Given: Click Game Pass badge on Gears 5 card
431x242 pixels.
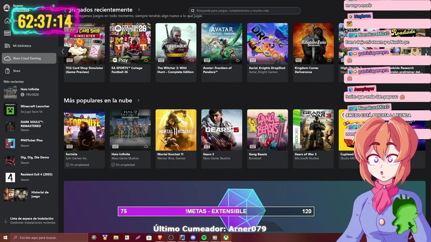Looking at the screenshot, I should click(x=207, y=146).
